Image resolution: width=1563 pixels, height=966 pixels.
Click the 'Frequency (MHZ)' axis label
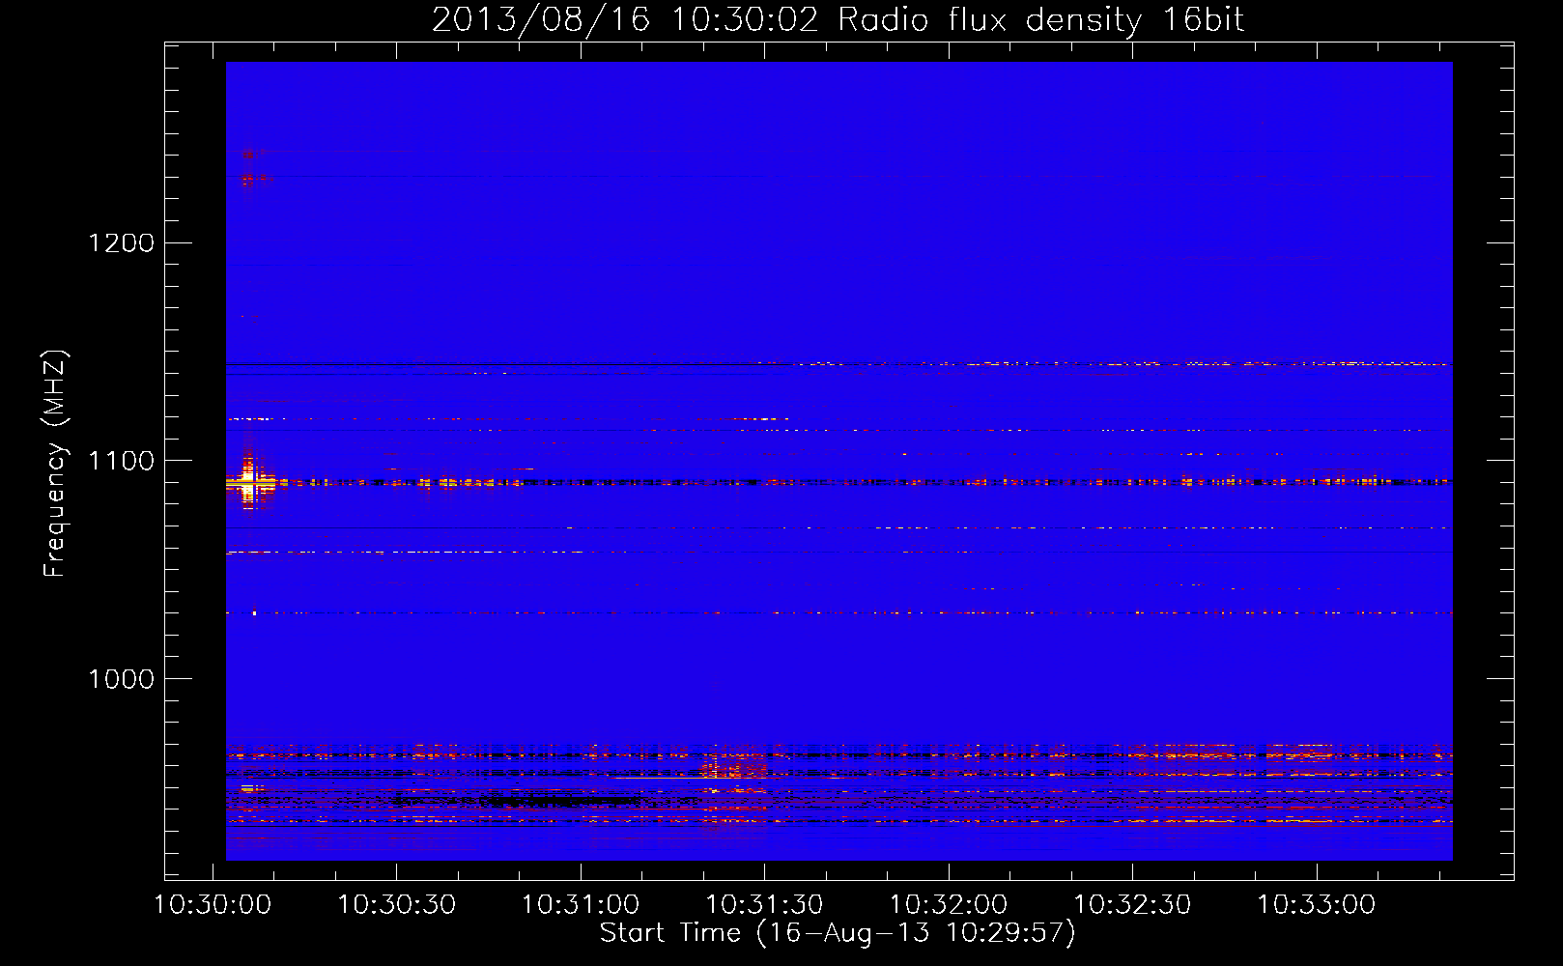(x=56, y=463)
